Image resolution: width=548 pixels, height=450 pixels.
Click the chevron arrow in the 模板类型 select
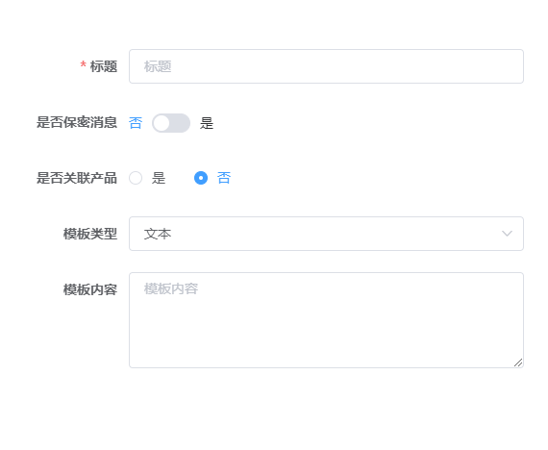507,234
